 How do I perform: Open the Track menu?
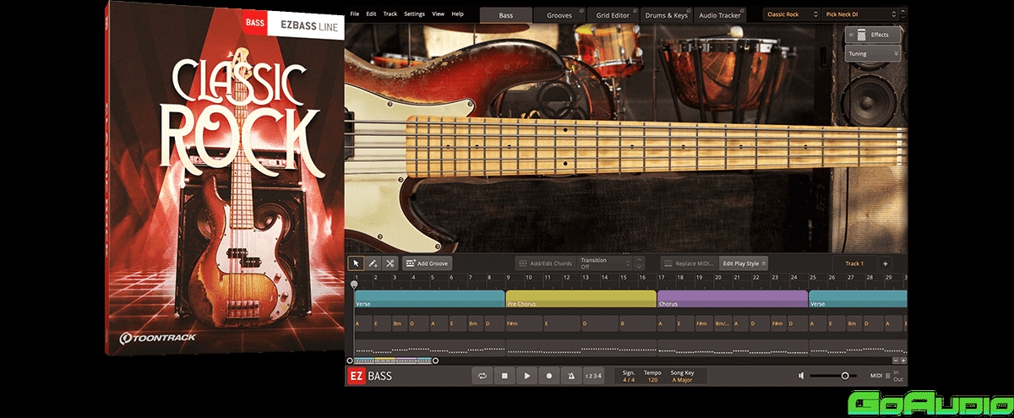[x=390, y=14]
